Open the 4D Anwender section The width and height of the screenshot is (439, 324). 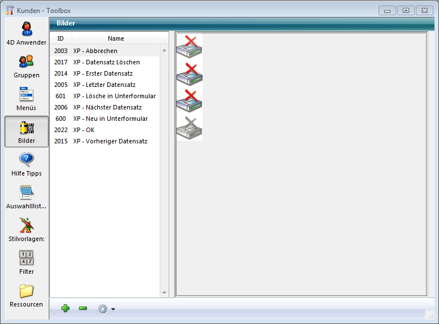(27, 33)
